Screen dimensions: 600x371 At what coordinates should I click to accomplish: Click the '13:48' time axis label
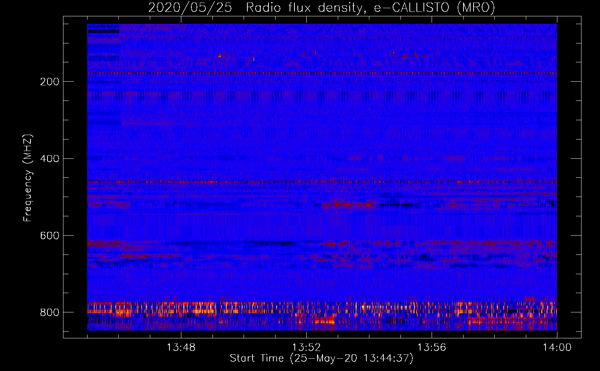coord(181,348)
